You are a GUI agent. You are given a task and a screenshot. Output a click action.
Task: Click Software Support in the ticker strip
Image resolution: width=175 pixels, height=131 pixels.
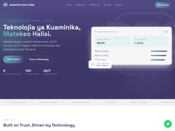click(49, 102)
